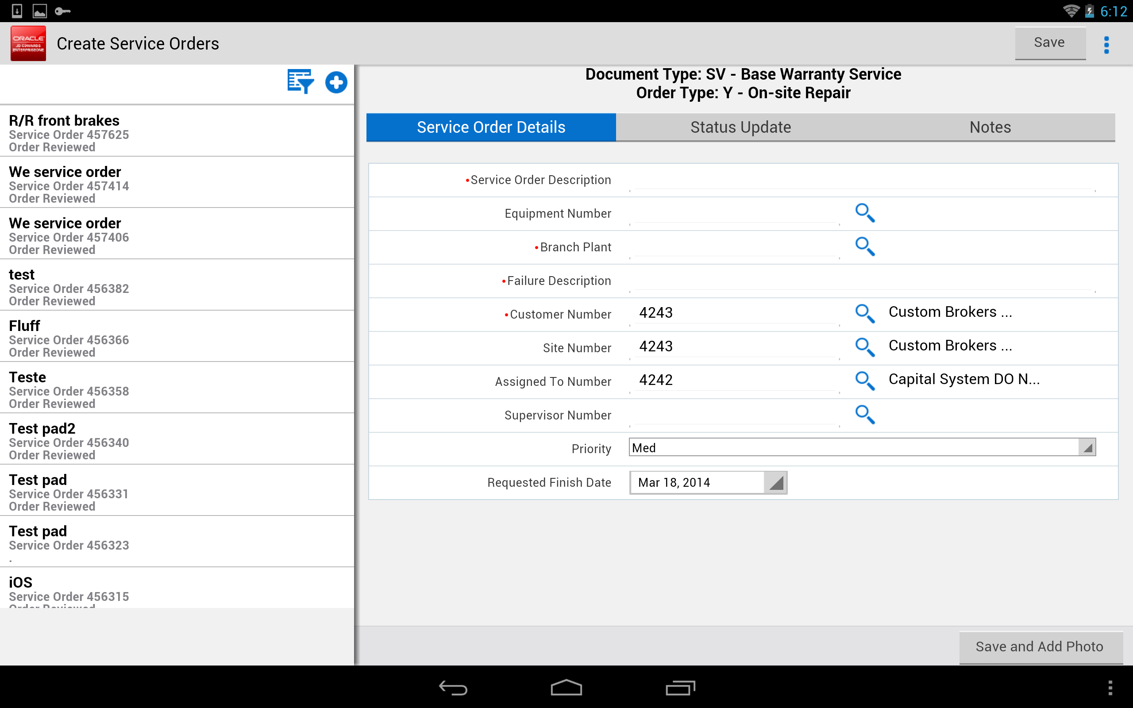Expand the Priority dropdown showing Med
Image resolution: width=1133 pixels, height=708 pixels.
[862, 448]
